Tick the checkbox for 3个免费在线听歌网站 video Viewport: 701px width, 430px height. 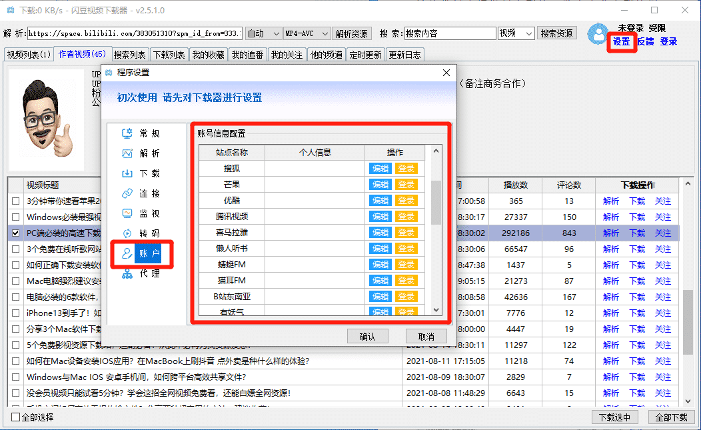coord(15,249)
